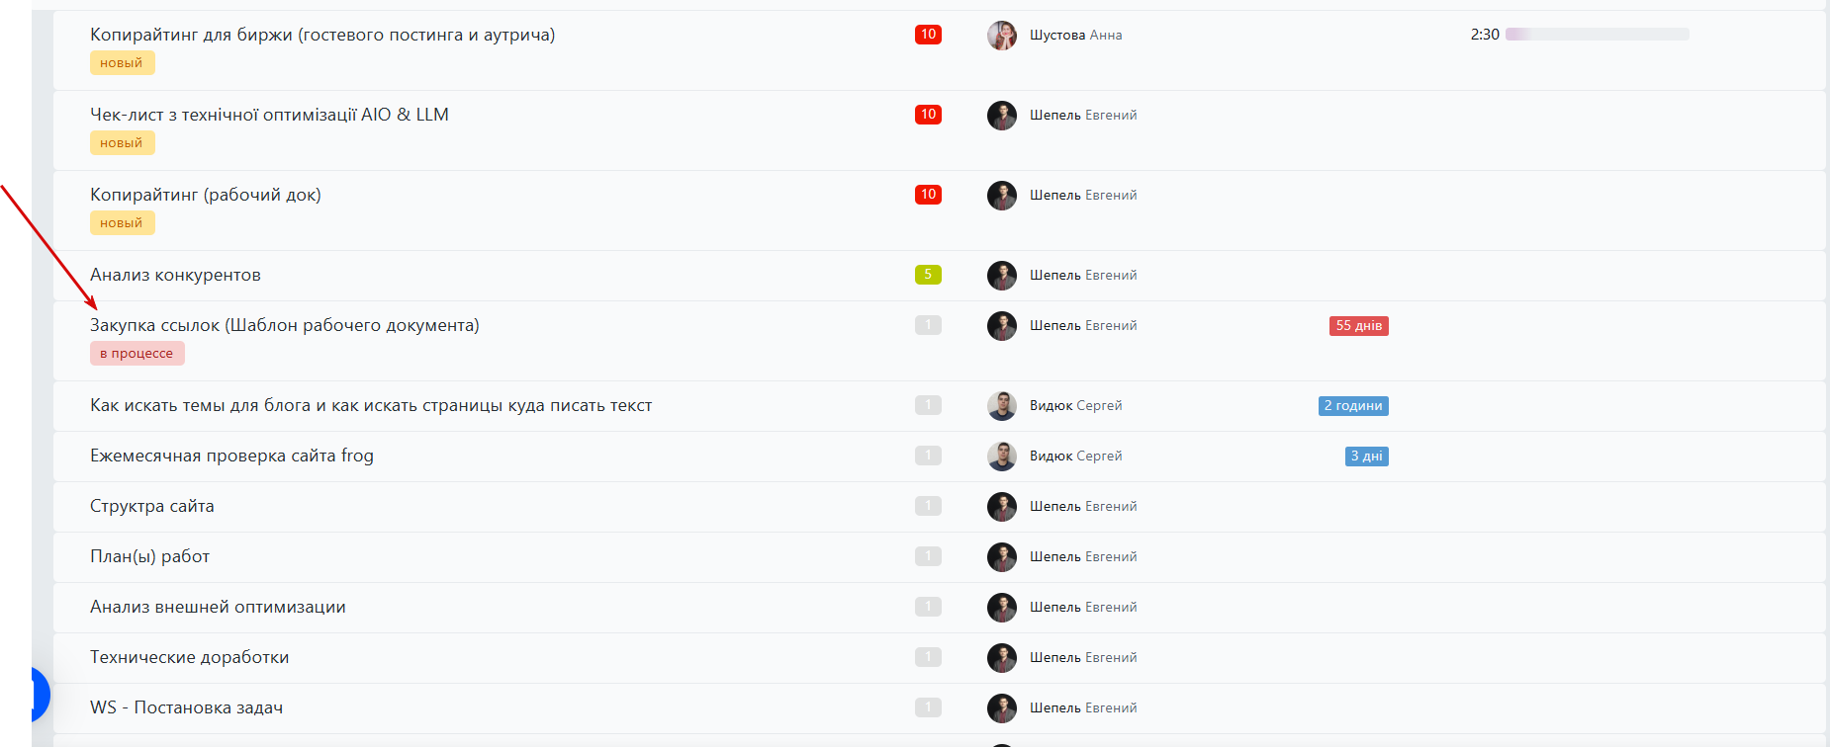Click the 55 днів overdue label
Screen dimensions: 1830x747
1359,326
